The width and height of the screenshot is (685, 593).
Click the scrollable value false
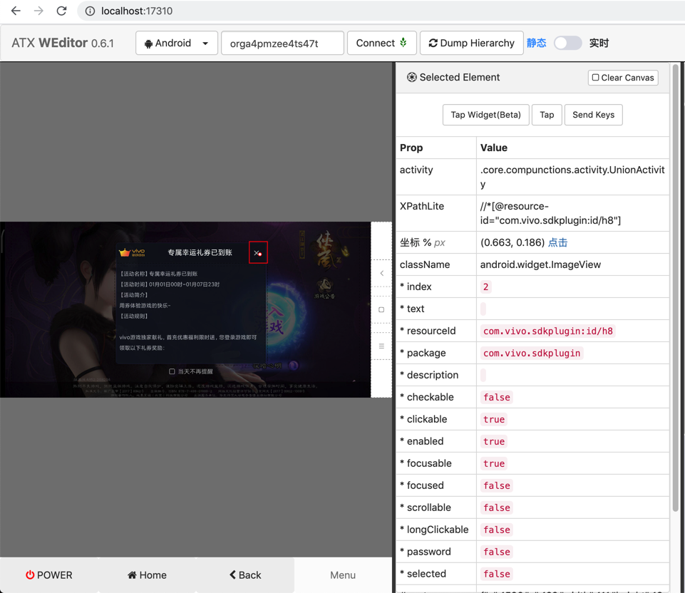point(496,508)
